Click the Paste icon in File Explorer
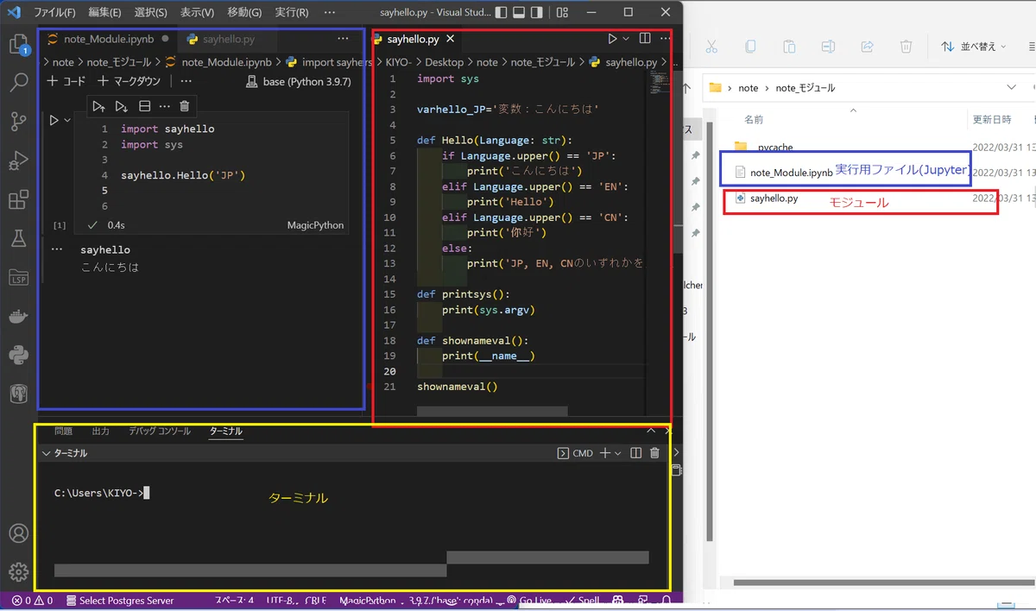Screen dimensions: 1036x611 point(789,47)
